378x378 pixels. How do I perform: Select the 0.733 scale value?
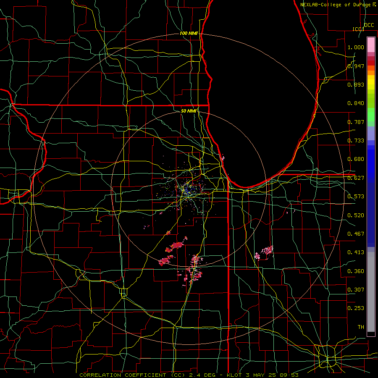coord(356,141)
